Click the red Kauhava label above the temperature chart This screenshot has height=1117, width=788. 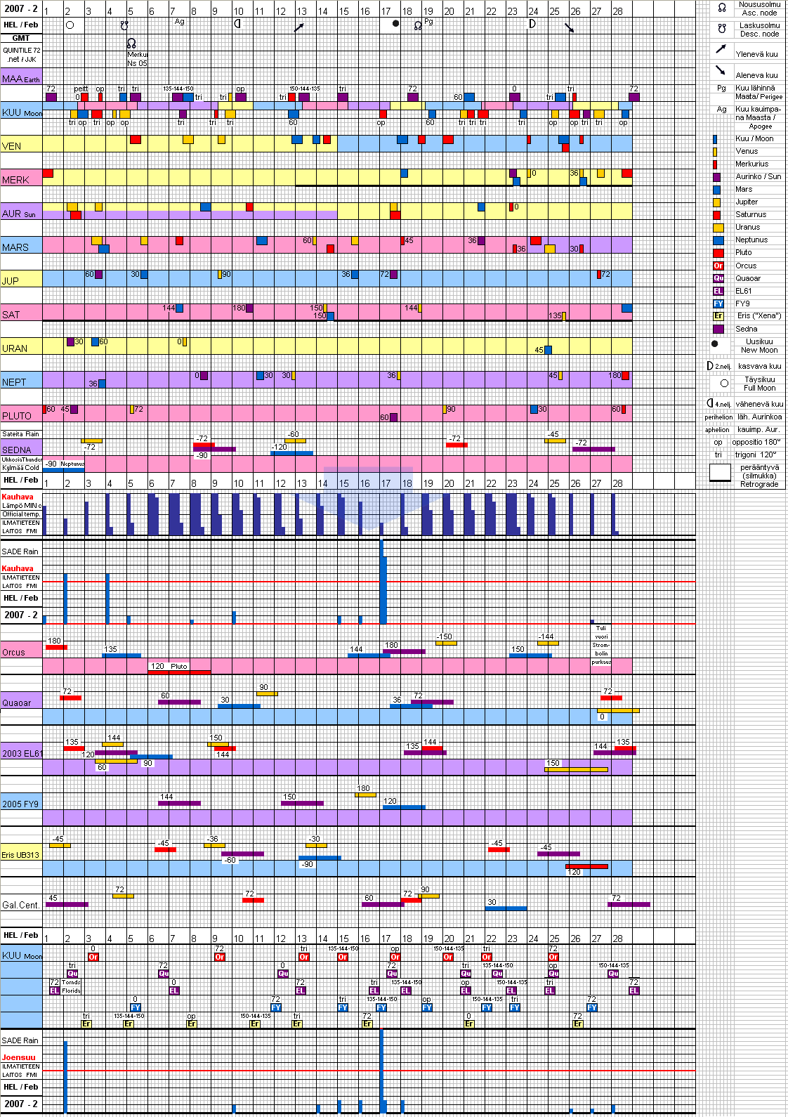(x=18, y=497)
